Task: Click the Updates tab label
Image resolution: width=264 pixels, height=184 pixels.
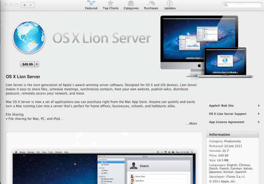Action: click(x=170, y=8)
